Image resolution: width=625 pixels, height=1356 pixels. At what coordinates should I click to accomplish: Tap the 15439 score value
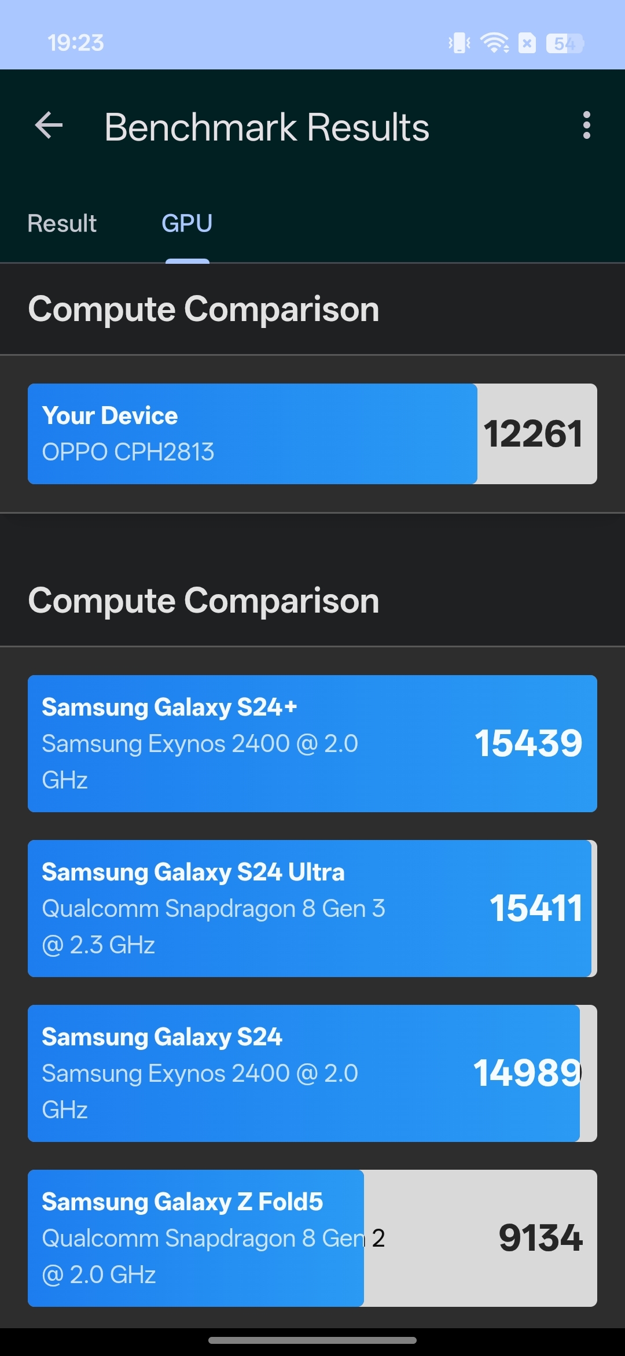[x=528, y=743]
